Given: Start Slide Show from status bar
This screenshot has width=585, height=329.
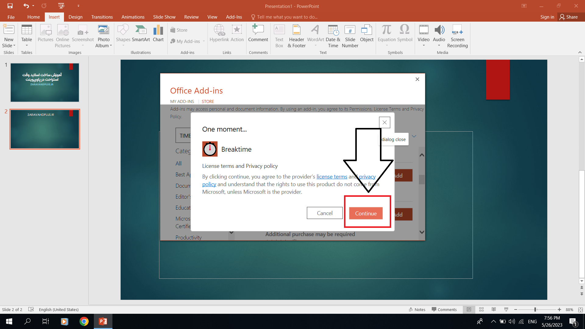Looking at the screenshot, I should click(x=506, y=310).
